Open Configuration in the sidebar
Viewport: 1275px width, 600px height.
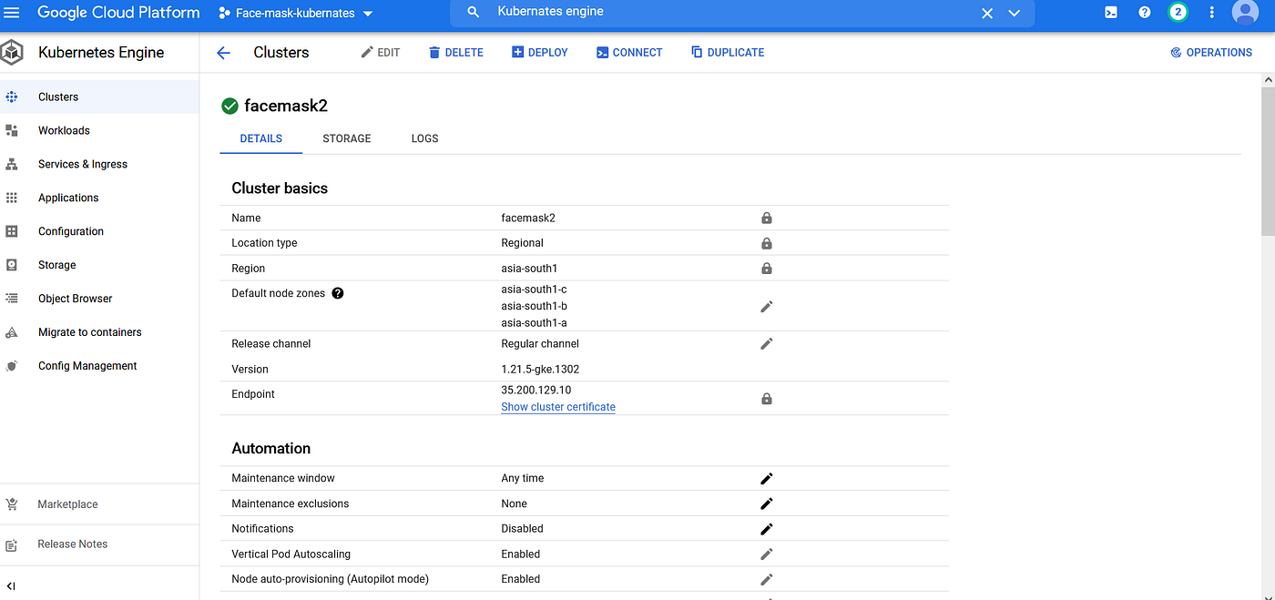(x=99, y=231)
